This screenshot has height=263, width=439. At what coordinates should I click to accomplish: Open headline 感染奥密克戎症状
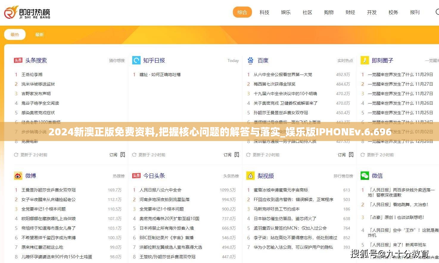[38, 113]
